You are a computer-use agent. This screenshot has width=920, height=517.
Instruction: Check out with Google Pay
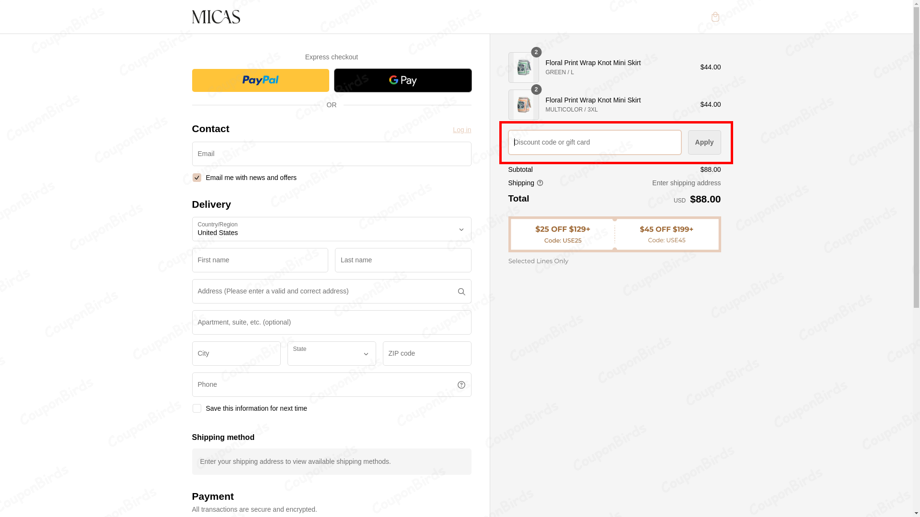point(402,80)
